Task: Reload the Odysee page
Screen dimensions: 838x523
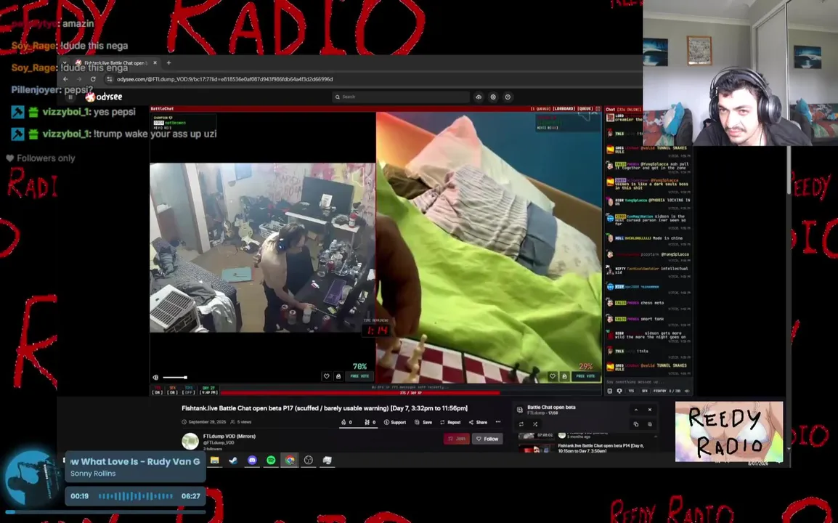Action: [x=93, y=79]
